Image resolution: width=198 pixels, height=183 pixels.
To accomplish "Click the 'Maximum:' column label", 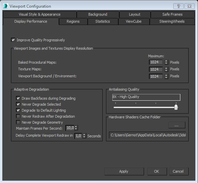I will [x=156, y=56].
